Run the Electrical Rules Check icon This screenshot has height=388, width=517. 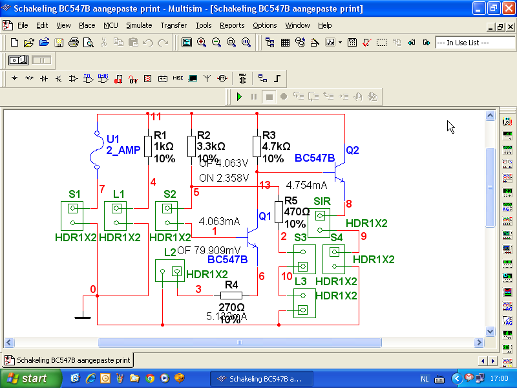[x=366, y=42]
